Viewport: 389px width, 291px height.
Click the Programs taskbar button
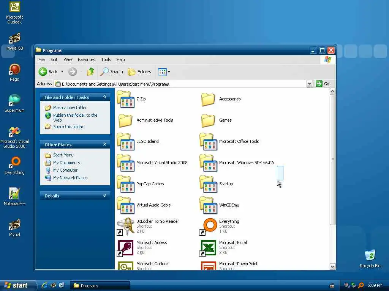coord(100,286)
